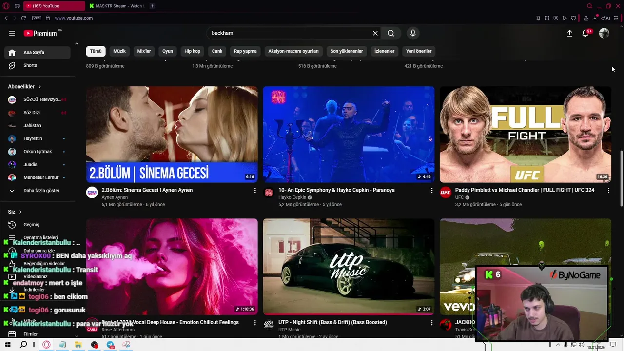624x351 pixels.
Task: Start voice search with microphone icon
Action: click(413, 33)
